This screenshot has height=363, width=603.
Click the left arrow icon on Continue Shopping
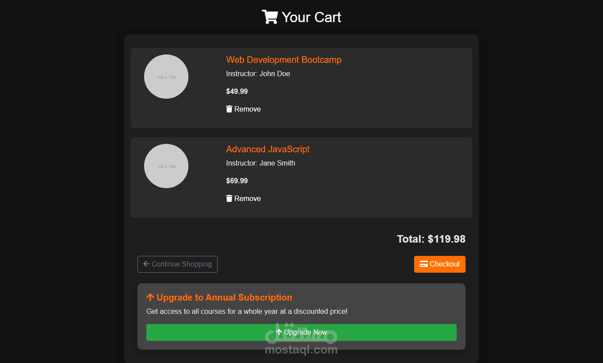[x=145, y=264]
